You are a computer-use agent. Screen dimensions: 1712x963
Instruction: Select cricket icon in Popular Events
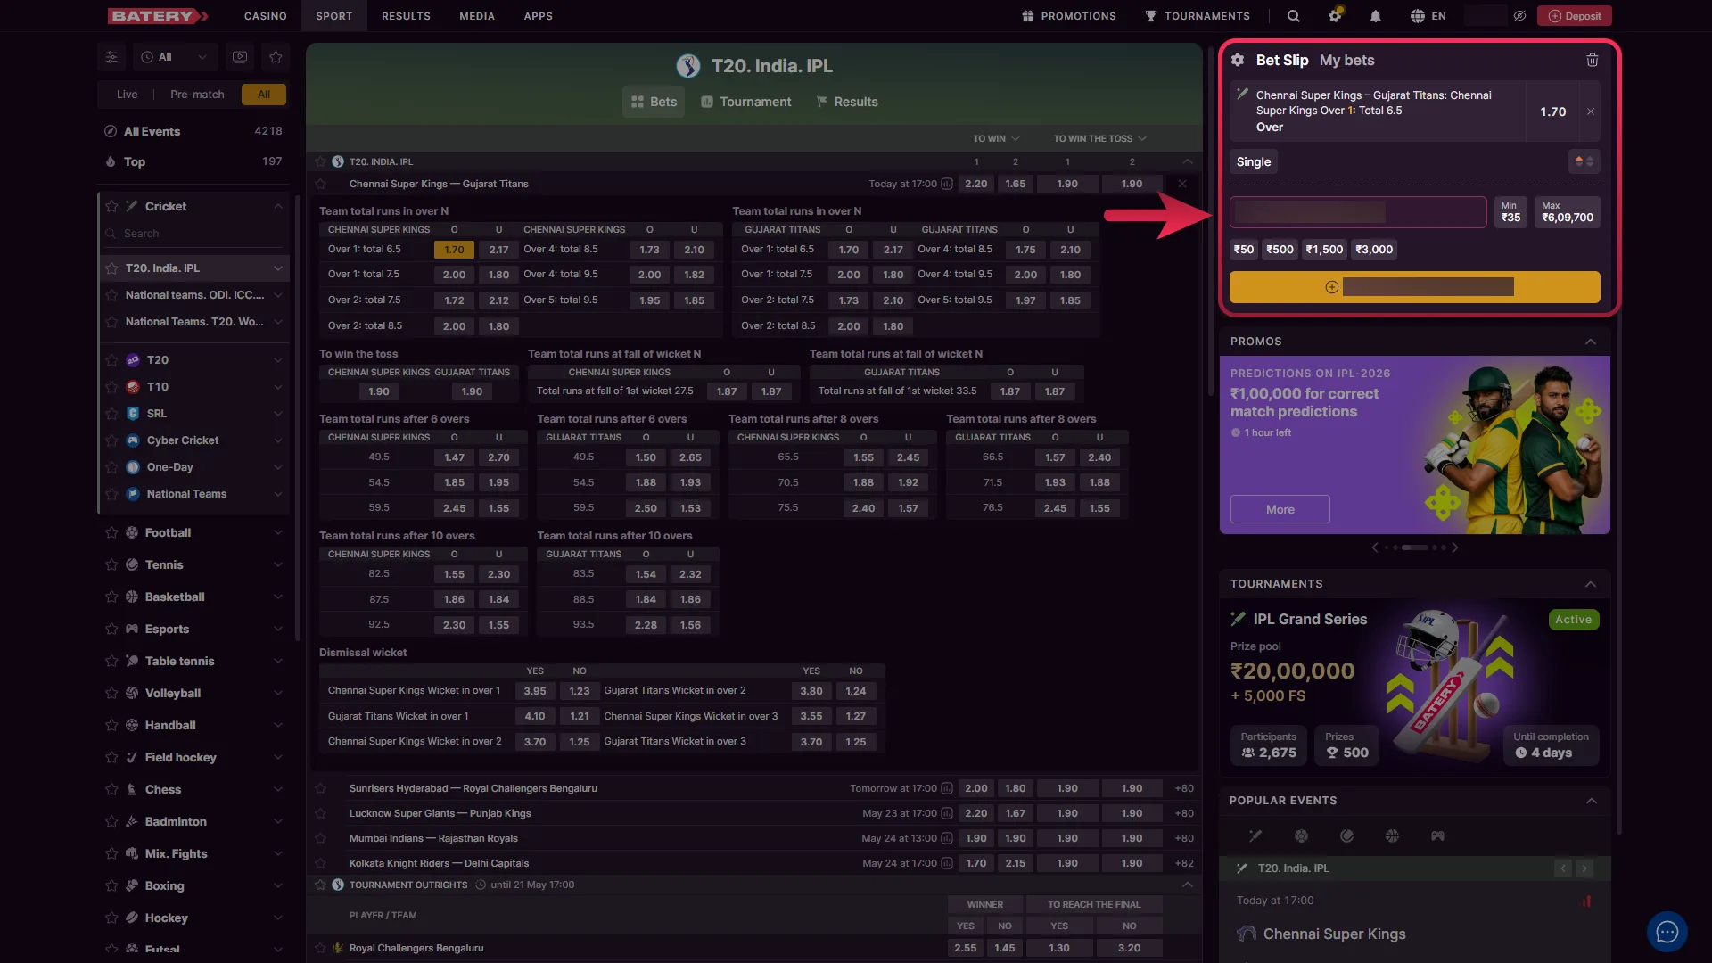pos(1255,836)
